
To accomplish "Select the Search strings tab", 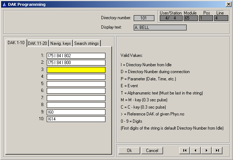I will 86,43.
